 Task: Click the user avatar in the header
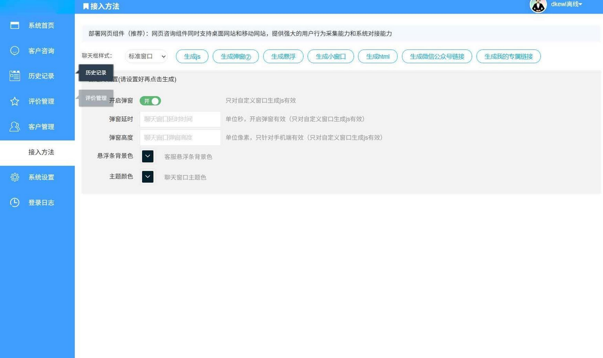coord(538,5)
